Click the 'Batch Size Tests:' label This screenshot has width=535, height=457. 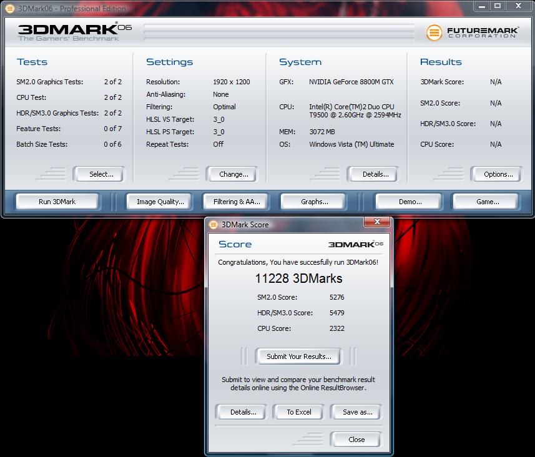42,144
